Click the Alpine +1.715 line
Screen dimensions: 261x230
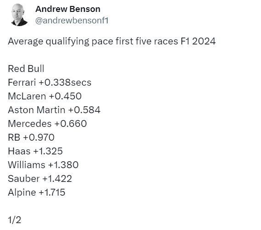click(x=36, y=192)
